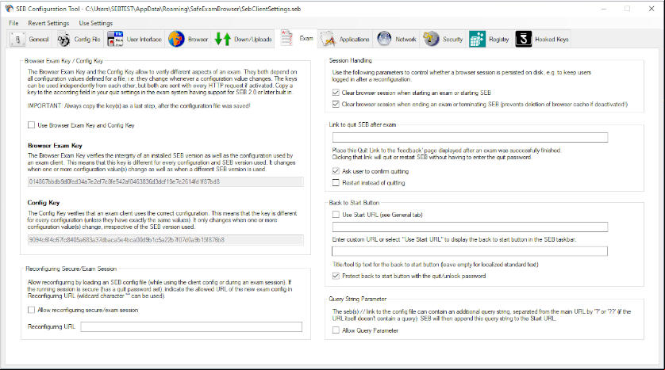
Task: Switch to the Applications tab label
Action: pyautogui.click(x=354, y=40)
